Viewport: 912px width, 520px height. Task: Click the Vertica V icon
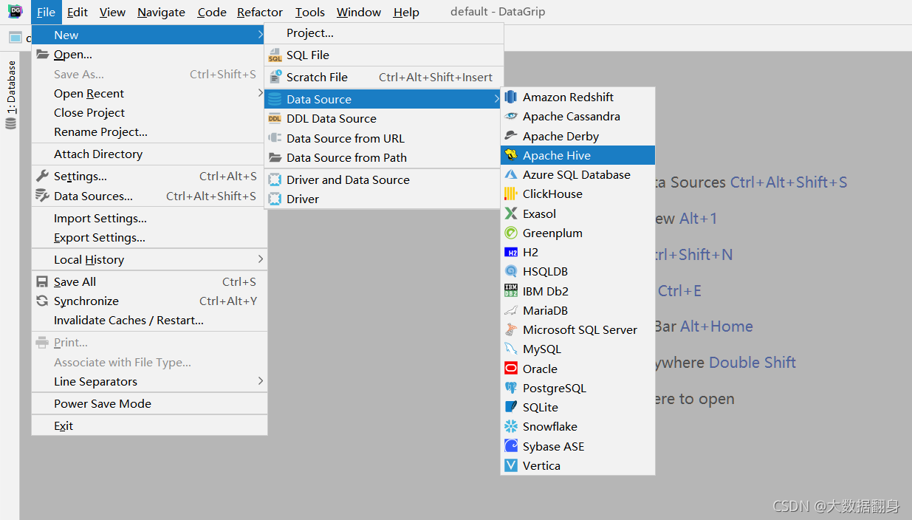tap(511, 465)
